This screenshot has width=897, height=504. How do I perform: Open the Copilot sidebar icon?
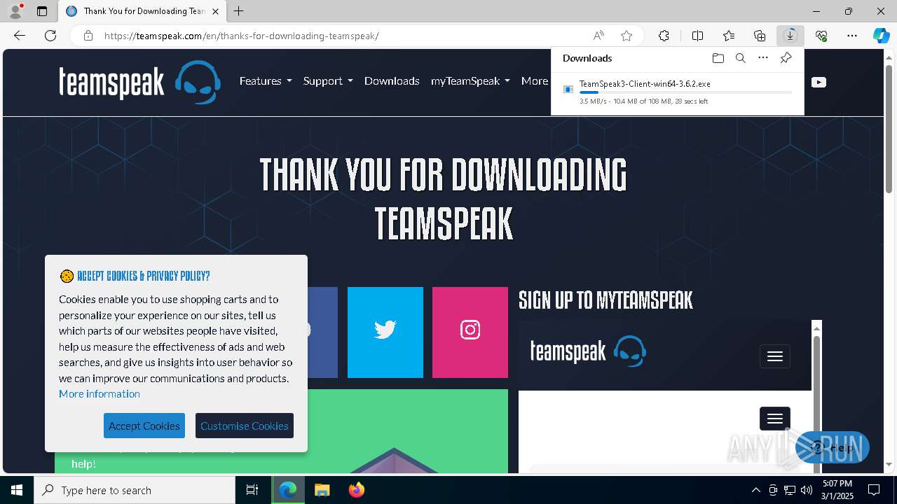(881, 36)
